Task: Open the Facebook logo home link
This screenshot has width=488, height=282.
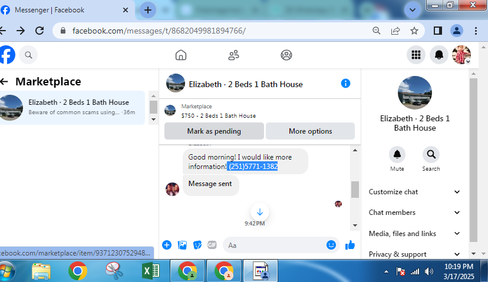Action: pyautogui.click(x=7, y=55)
